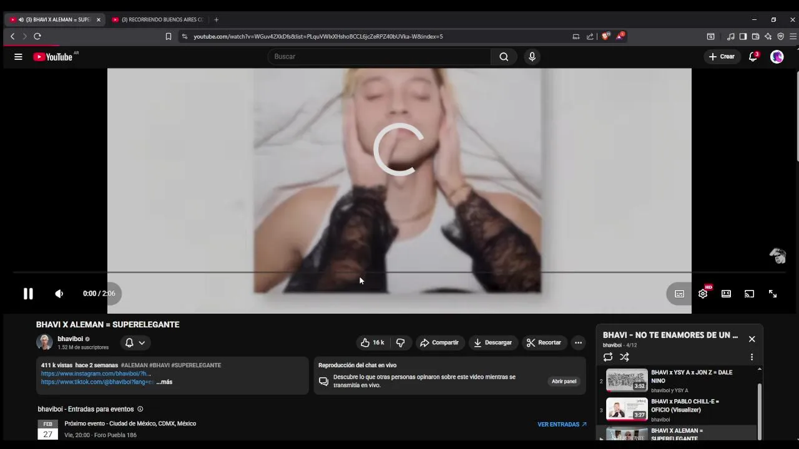Click the Descargar download button
The width and height of the screenshot is (799, 449).
pos(493,342)
